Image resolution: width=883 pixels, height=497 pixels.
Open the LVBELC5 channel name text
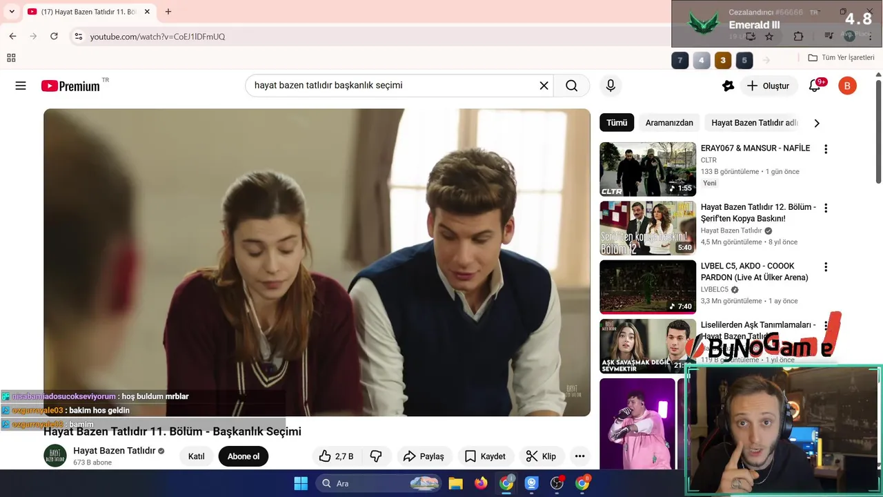(x=715, y=289)
